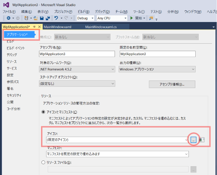Click the Undo arrow icon

[x=56, y=18]
